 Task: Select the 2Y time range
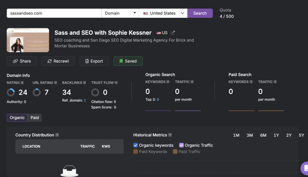click(x=289, y=135)
